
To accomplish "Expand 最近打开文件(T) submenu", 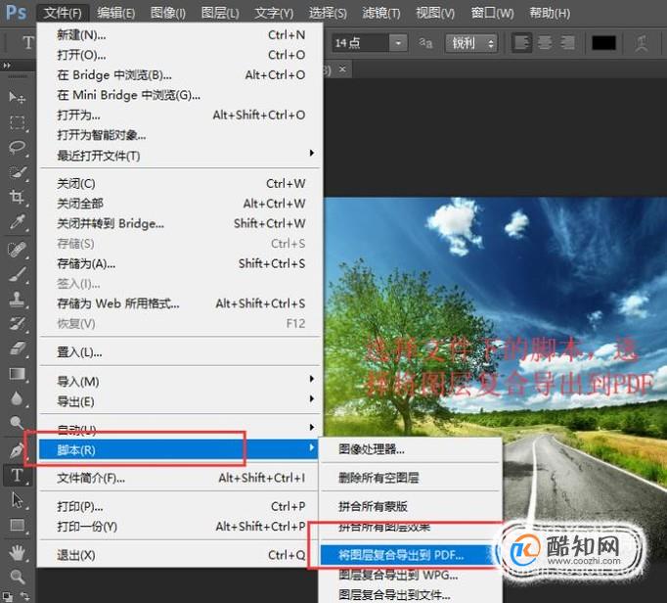I will click(180, 156).
